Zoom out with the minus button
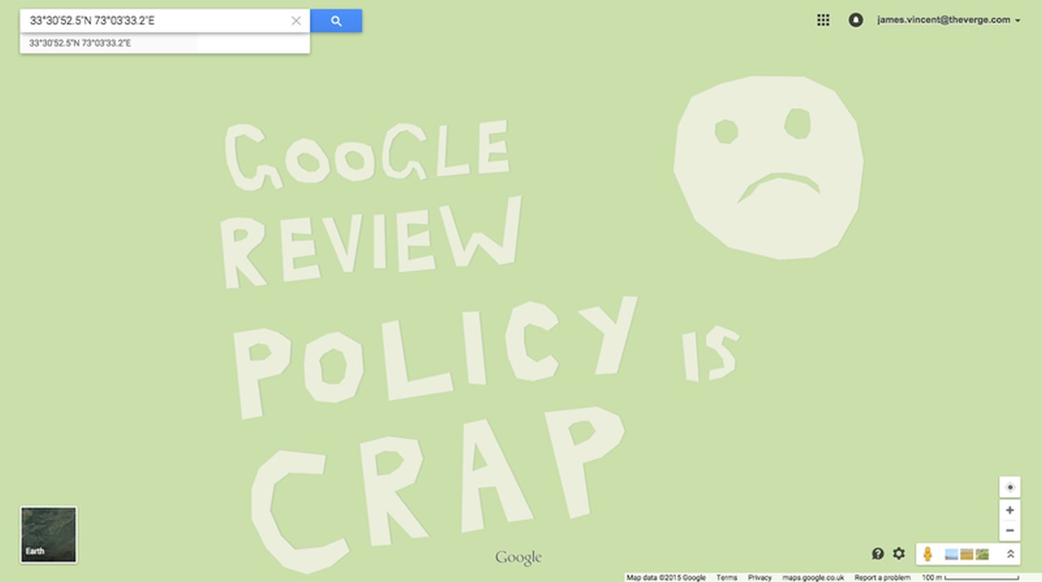1042x582 pixels. [1009, 531]
